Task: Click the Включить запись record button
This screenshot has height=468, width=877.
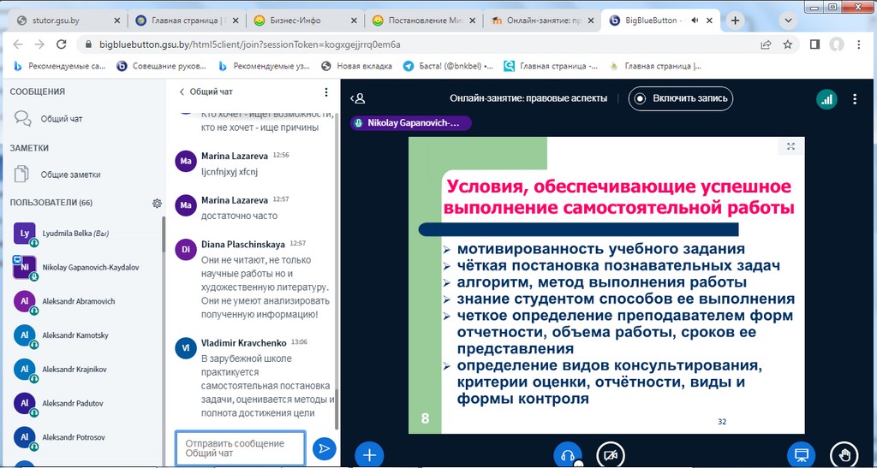Action: coord(681,98)
